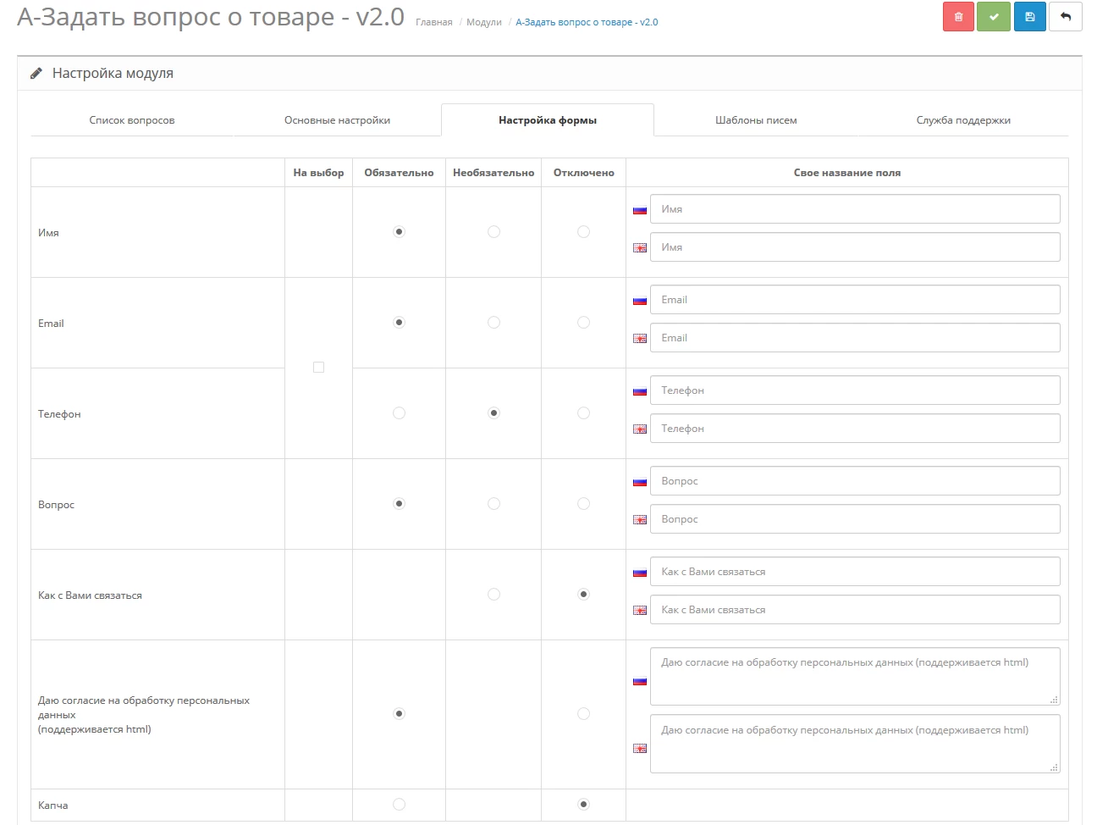Click the pencil icon beside Настройка модуля
The width and height of the screenshot is (1097, 825).
click(x=36, y=74)
